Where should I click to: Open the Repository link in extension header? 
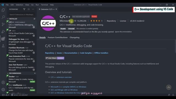(111, 21)
